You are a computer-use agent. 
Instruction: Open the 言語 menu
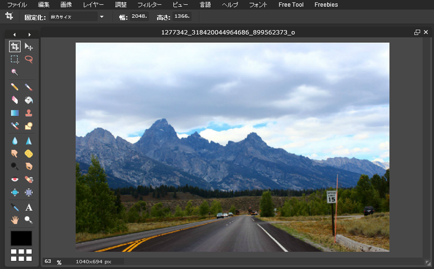pyautogui.click(x=205, y=5)
